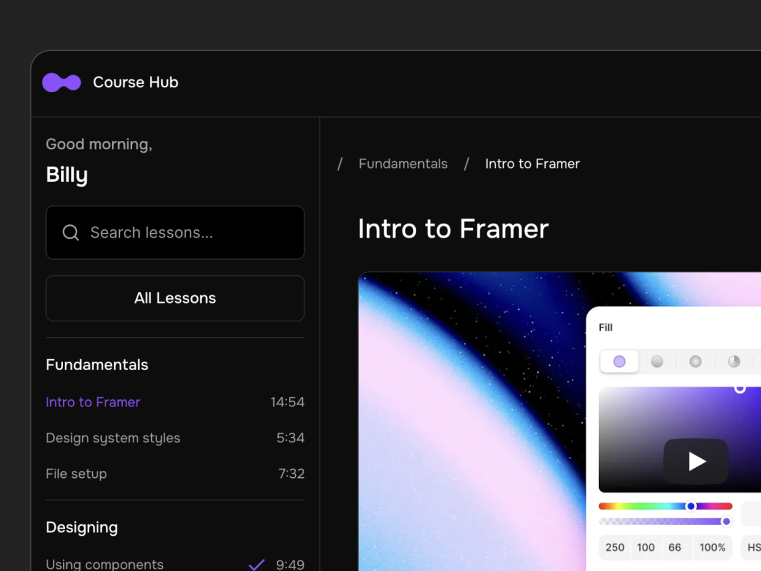Select the half-shaded fill type icon
761x571 pixels.
(x=734, y=362)
